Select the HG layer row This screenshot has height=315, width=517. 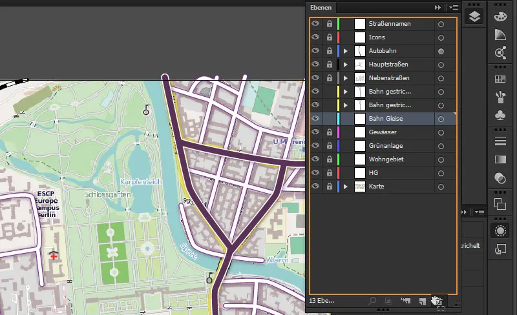[383, 172]
